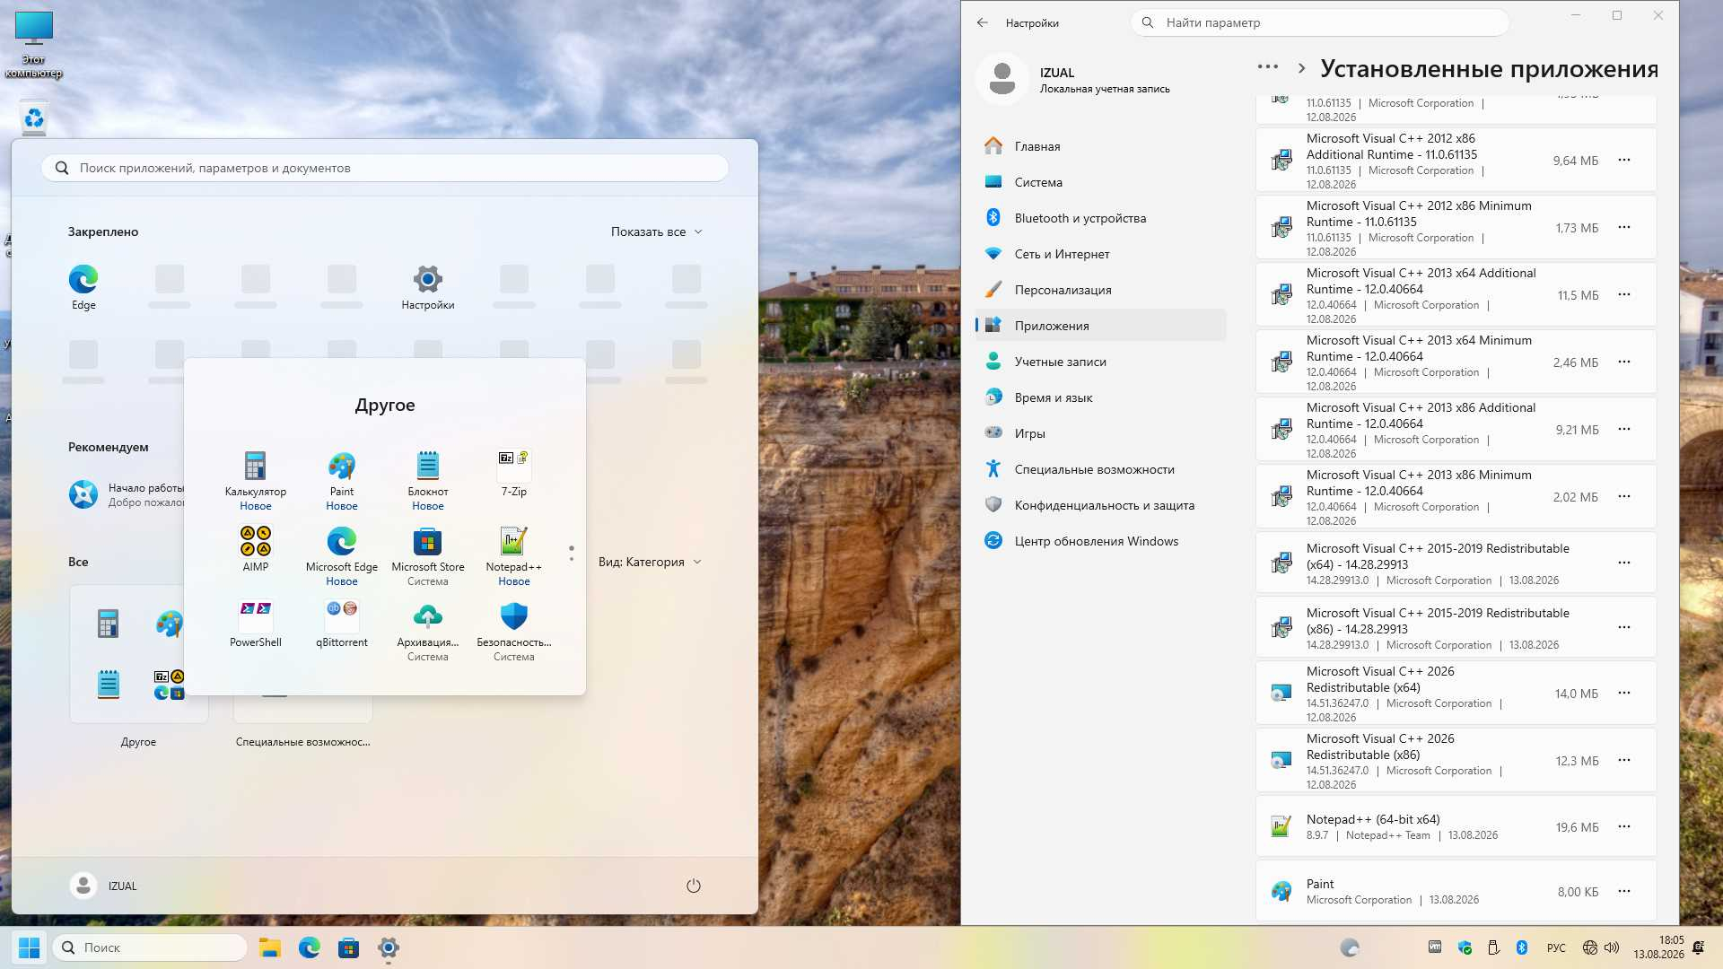The image size is (1723, 969).
Task: Open the AIMP app in Другое folder
Action: (x=255, y=549)
